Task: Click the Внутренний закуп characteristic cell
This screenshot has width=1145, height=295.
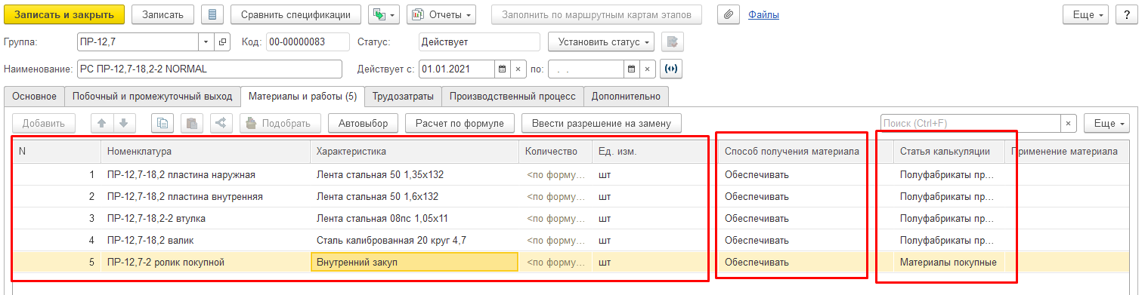Action: coord(414,263)
